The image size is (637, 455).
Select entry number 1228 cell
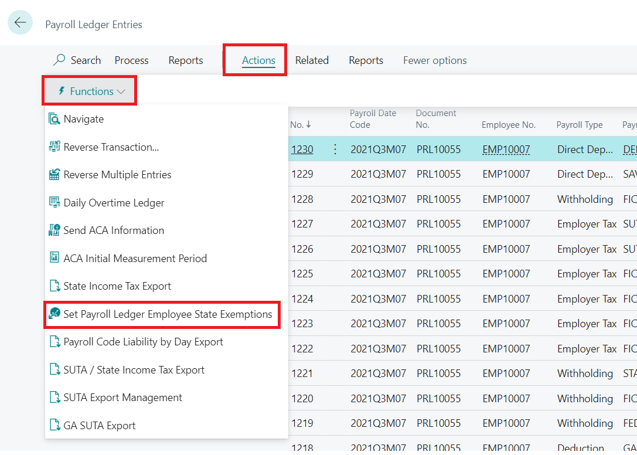click(302, 199)
